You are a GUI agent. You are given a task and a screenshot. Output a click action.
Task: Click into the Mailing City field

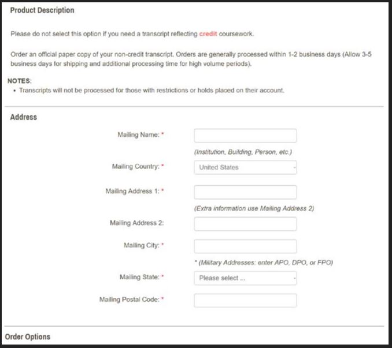[245, 246]
